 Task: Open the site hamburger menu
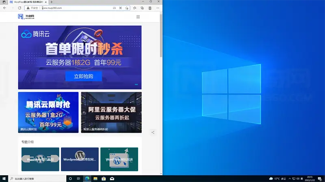(x=138, y=17)
